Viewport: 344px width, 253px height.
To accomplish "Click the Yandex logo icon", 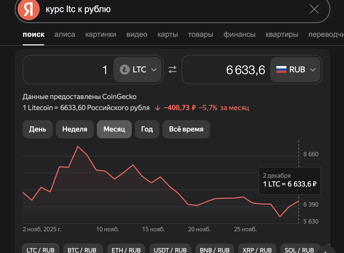I will click(x=29, y=10).
